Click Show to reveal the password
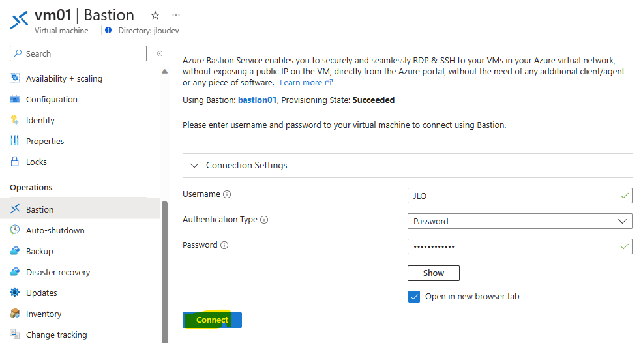The width and height of the screenshot is (641, 343). click(434, 273)
